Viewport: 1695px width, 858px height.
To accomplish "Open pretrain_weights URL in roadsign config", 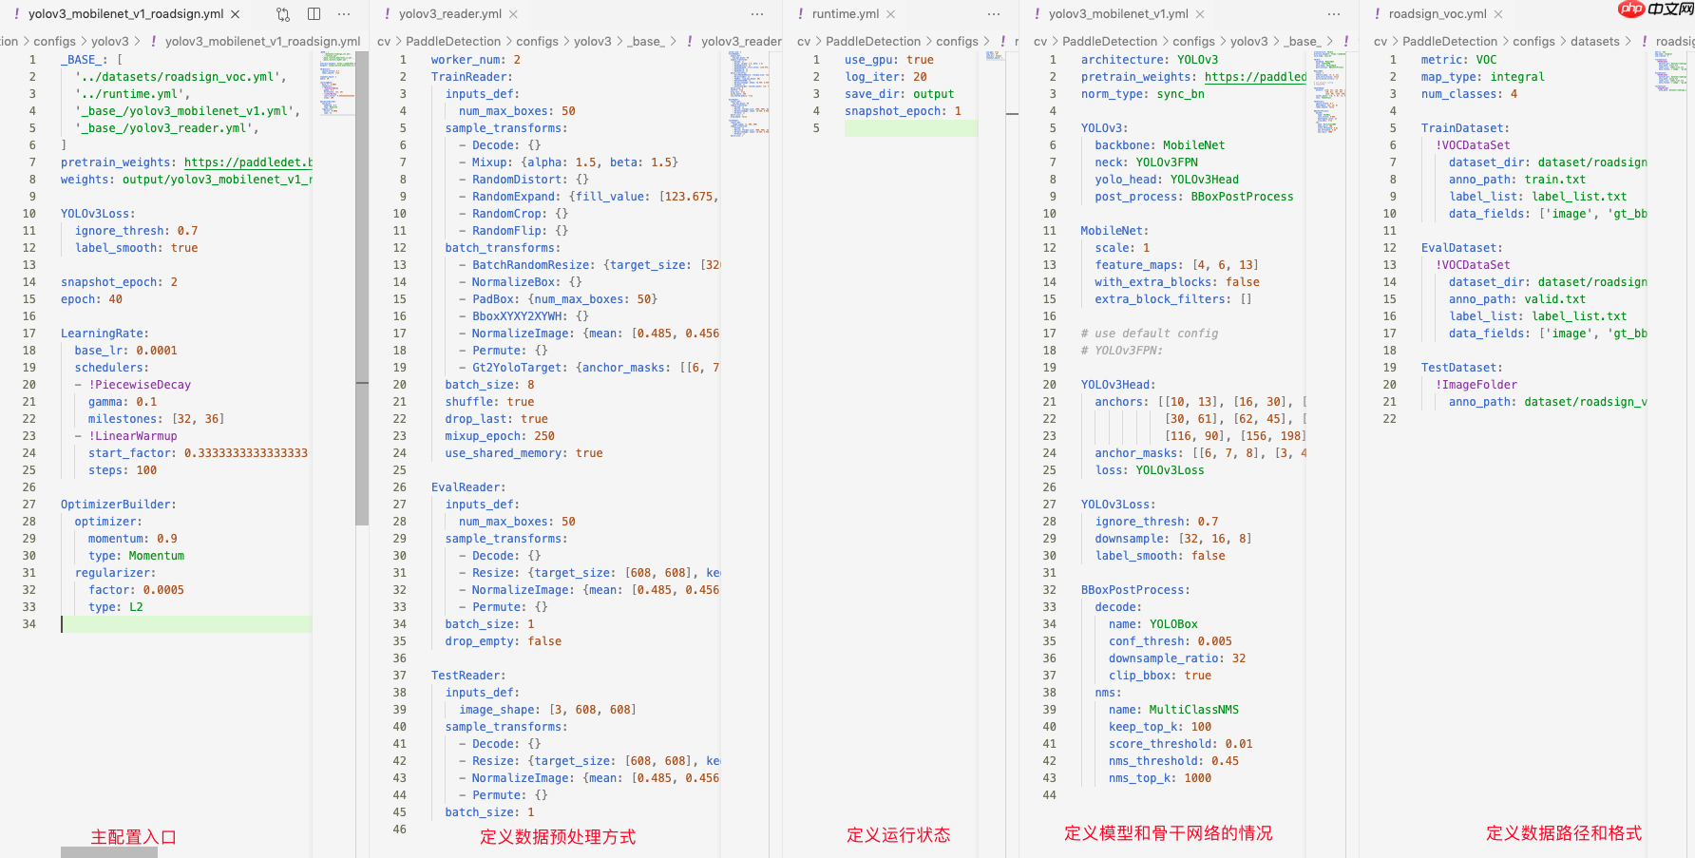I will [247, 162].
